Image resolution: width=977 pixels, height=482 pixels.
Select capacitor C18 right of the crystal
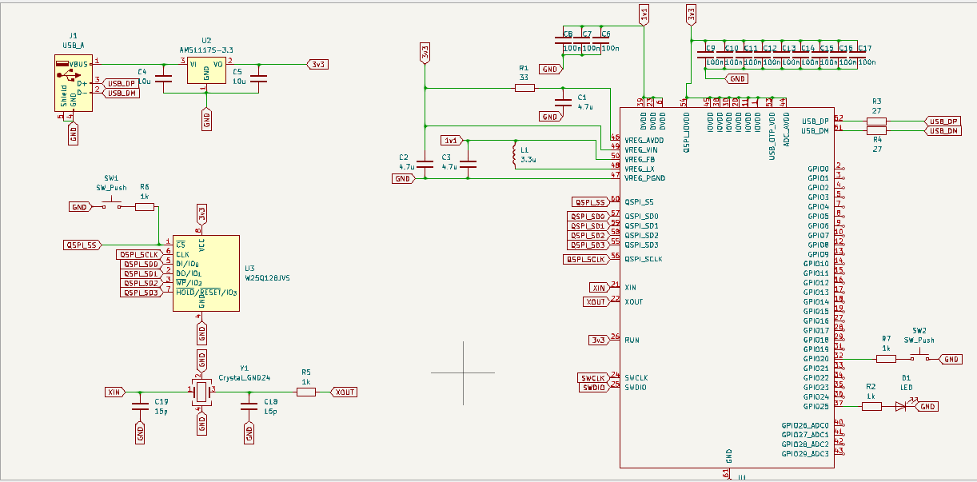(x=249, y=407)
